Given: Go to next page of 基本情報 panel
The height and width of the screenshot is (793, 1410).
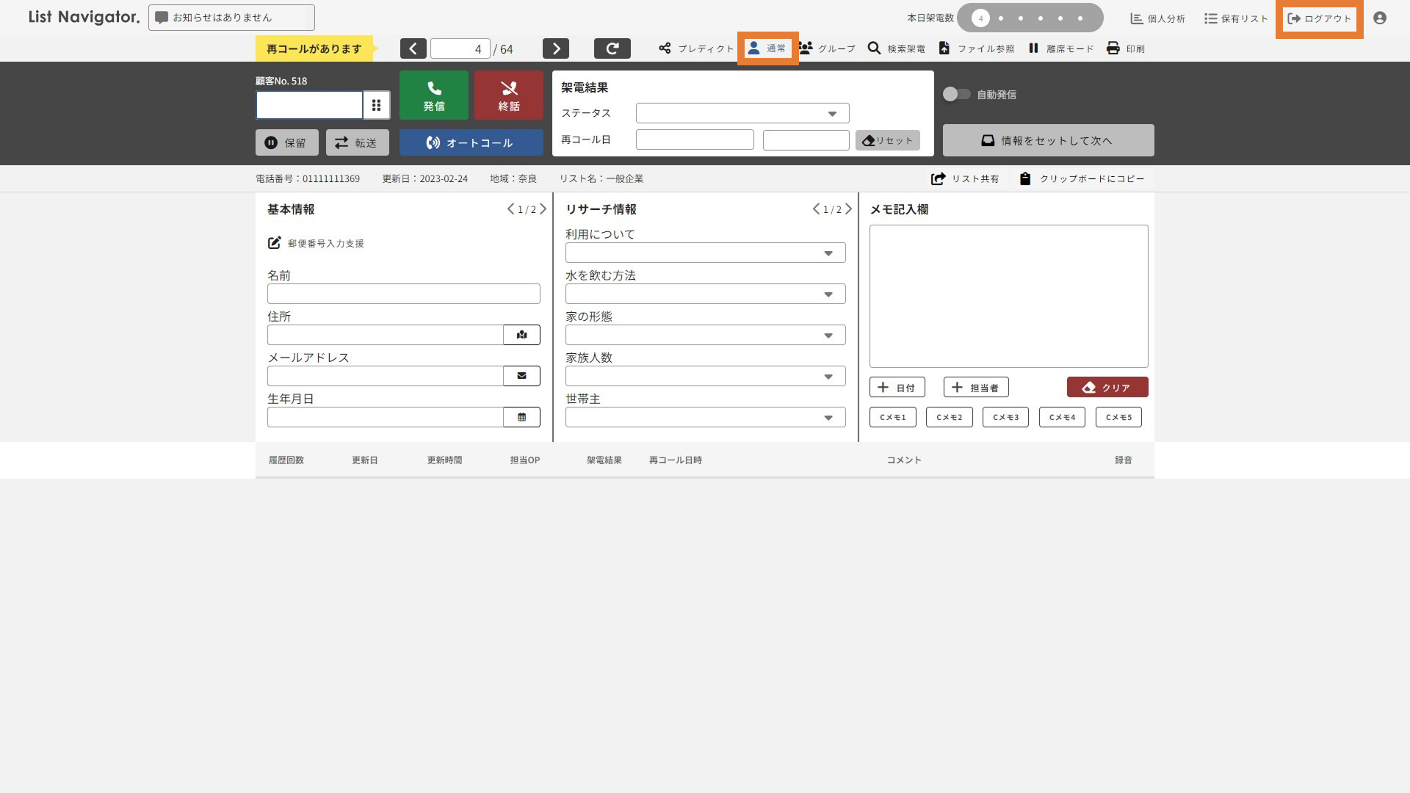Looking at the screenshot, I should point(543,209).
